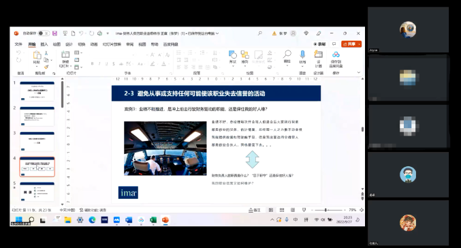The height and width of the screenshot is (248, 461).
Task: Open the File (文件) menu
Action: (x=18, y=44)
